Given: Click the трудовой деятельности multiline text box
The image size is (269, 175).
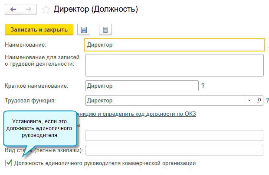Looking at the screenshot, I should pos(174,65).
